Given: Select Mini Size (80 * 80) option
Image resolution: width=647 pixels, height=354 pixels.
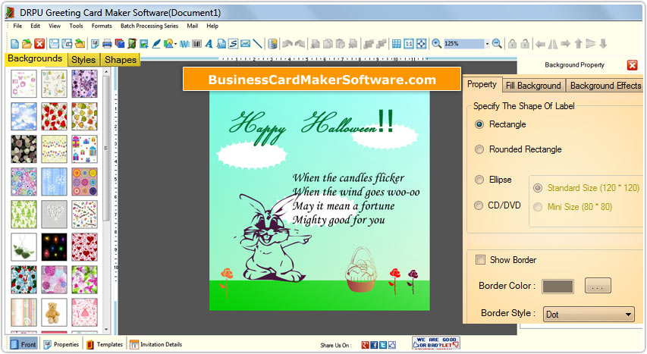Looking at the screenshot, I should [x=538, y=207].
